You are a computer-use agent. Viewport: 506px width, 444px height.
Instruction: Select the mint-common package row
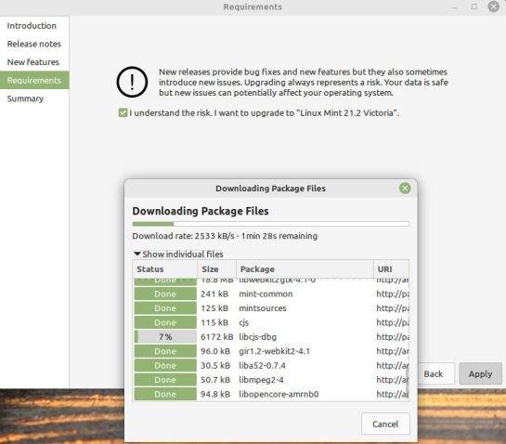(x=271, y=294)
